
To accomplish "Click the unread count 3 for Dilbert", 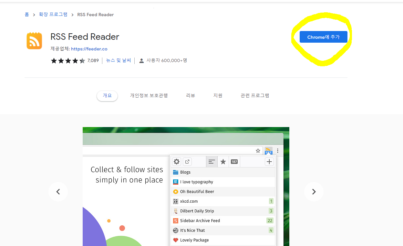I will [x=271, y=211].
